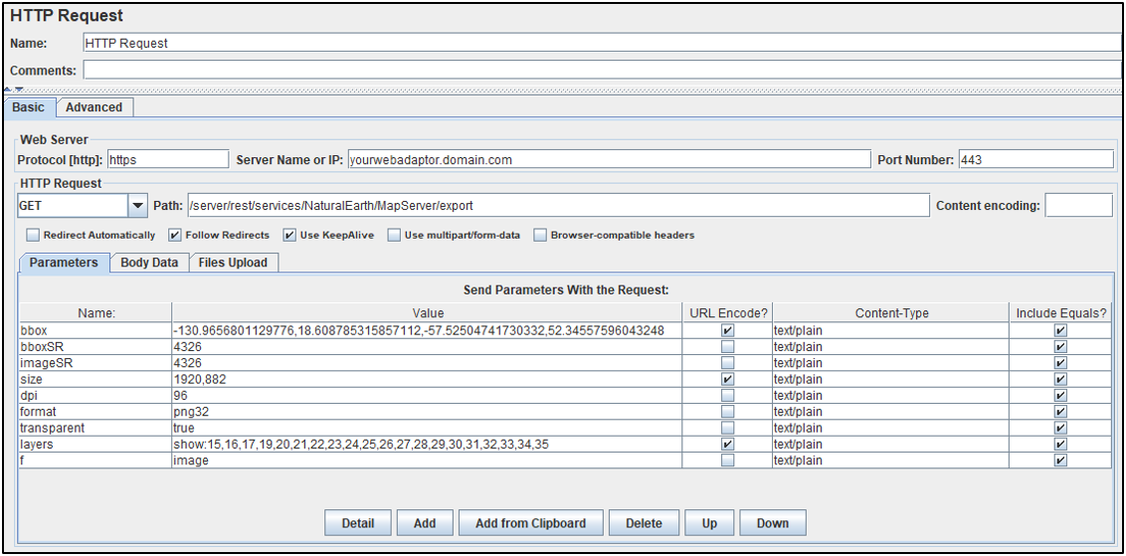Viewport: 1126px width, 556px height.
Task: Click the Name input field
Action: point(602,43)
